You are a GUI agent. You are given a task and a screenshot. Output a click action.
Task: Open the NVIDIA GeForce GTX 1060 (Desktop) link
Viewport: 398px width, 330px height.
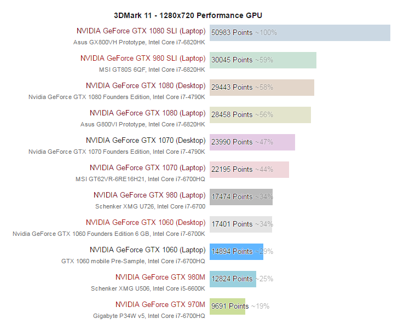(146, 223)
